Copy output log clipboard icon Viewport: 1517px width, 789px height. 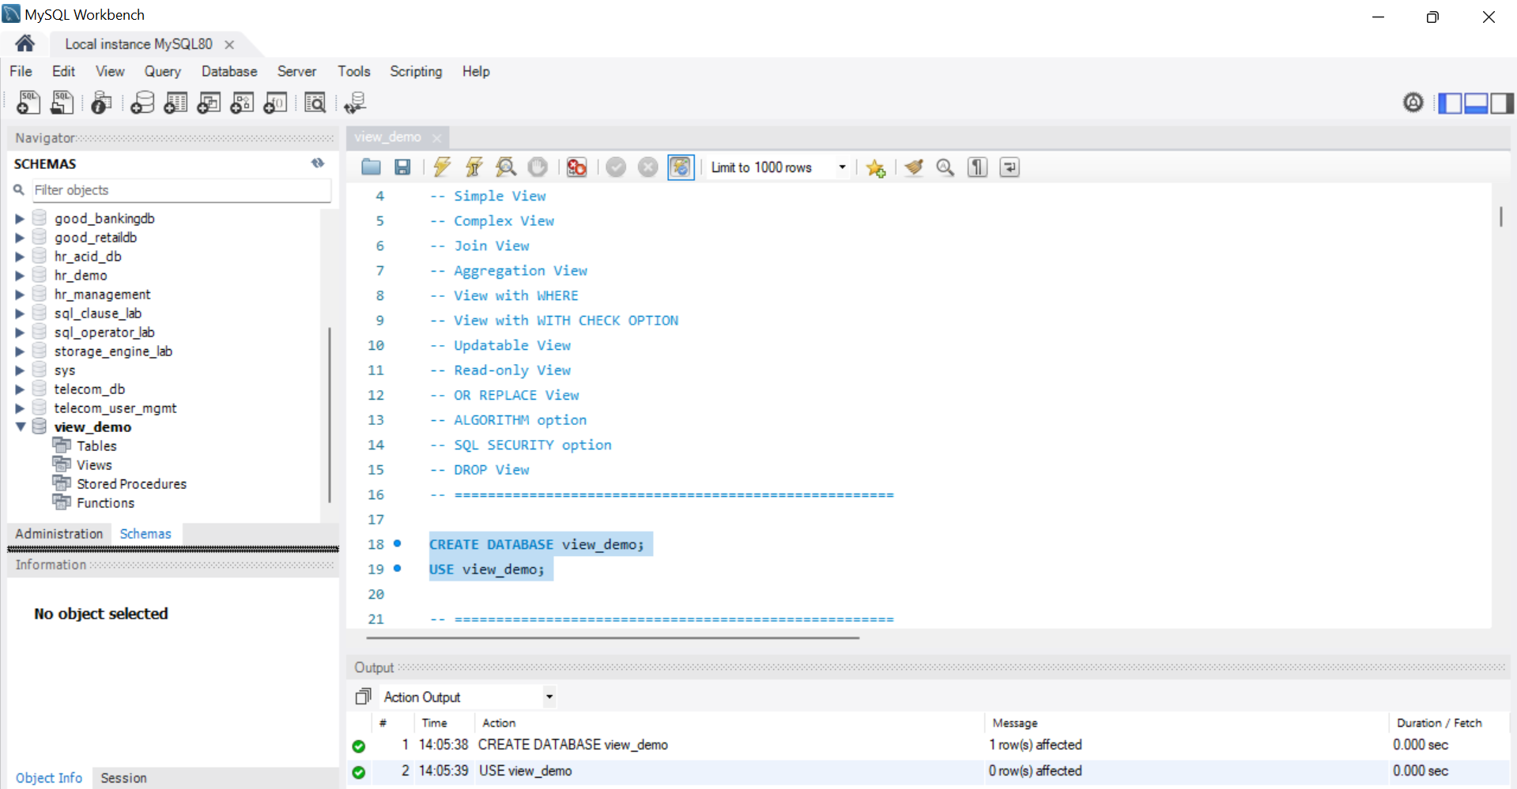pyautogui.click(x=363, y=697)
